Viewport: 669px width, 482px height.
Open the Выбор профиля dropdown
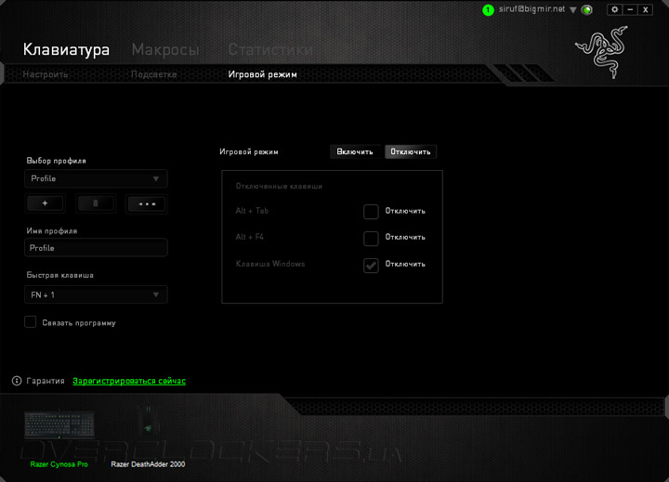[96, 178]
